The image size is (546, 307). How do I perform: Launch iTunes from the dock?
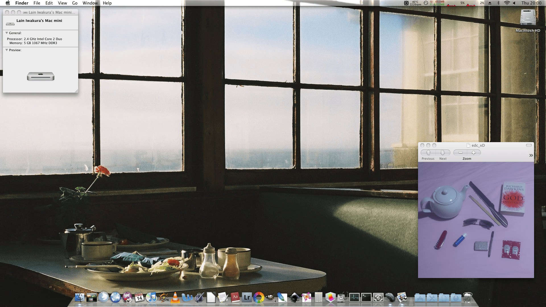151,298
